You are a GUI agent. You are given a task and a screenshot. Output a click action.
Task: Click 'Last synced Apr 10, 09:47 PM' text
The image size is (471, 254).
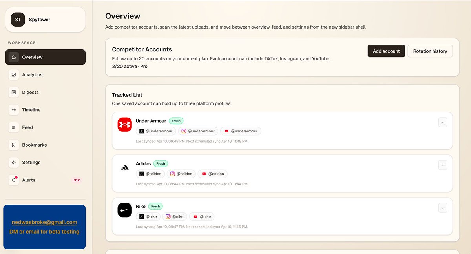160,227
